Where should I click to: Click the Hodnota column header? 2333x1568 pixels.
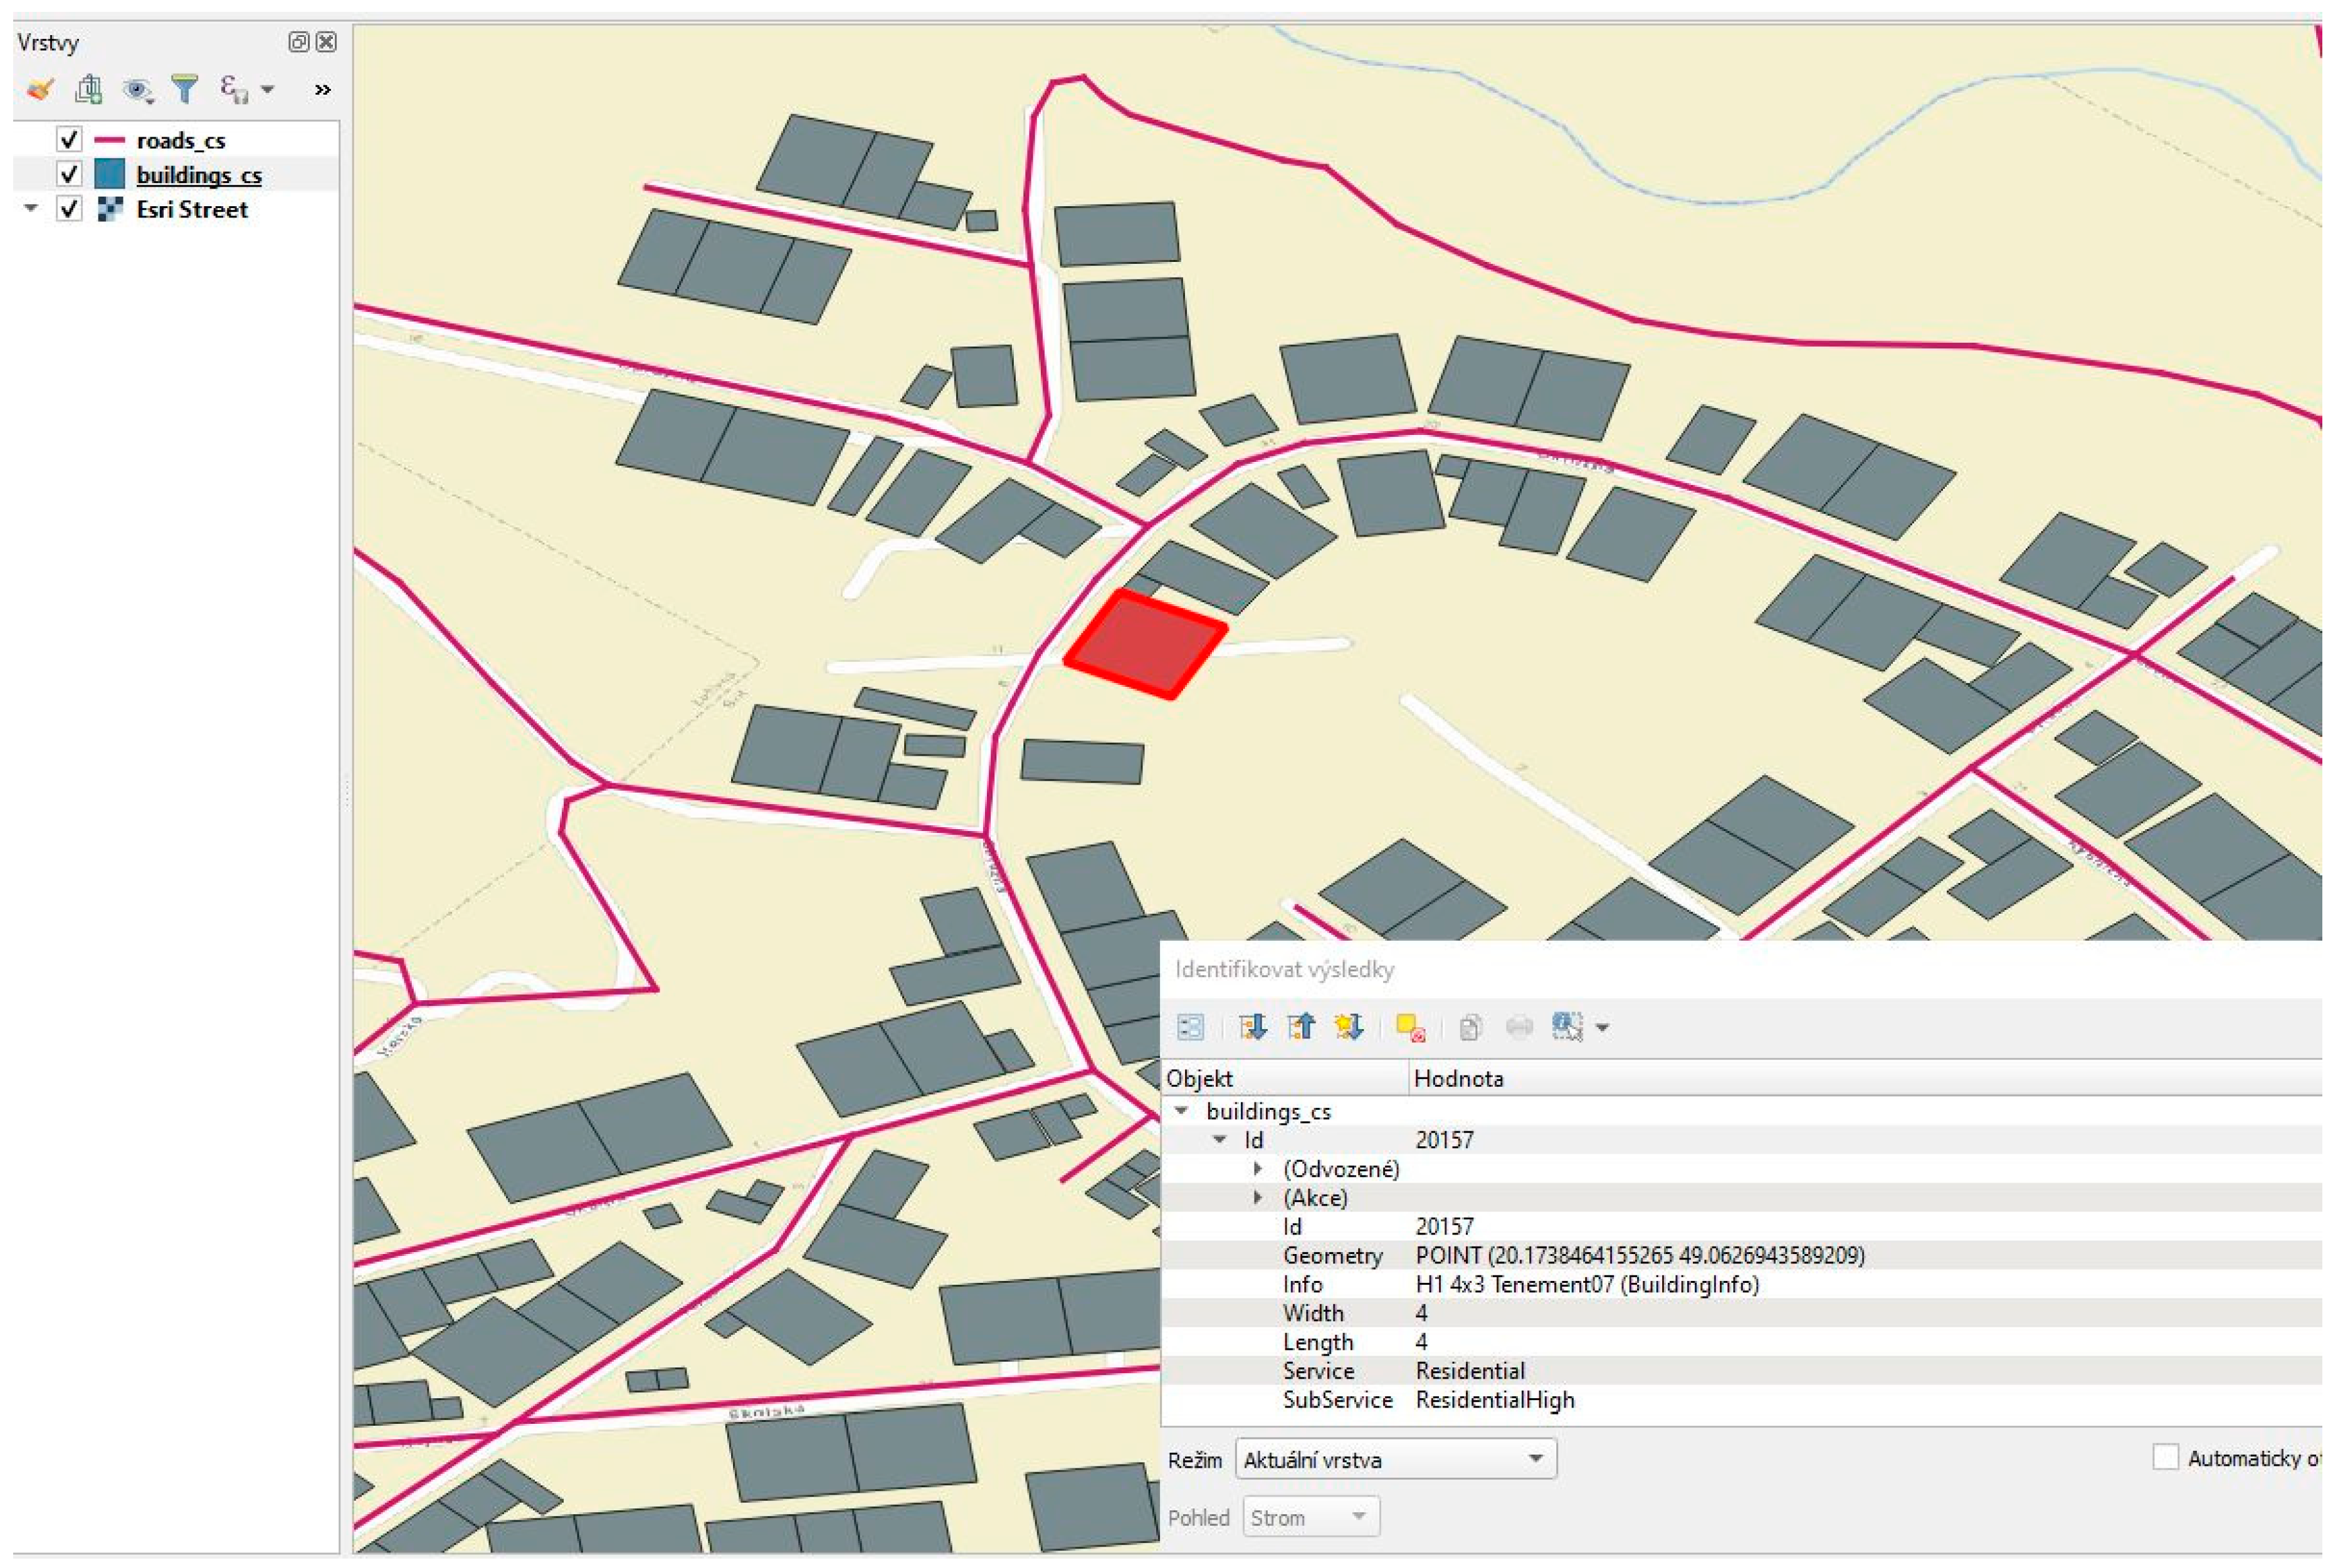click(1458, 1078)
